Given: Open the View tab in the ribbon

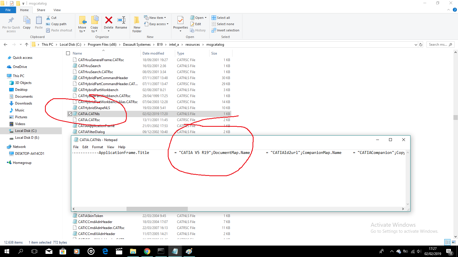Looking at the screenshot, I should (x=57, y=10).
